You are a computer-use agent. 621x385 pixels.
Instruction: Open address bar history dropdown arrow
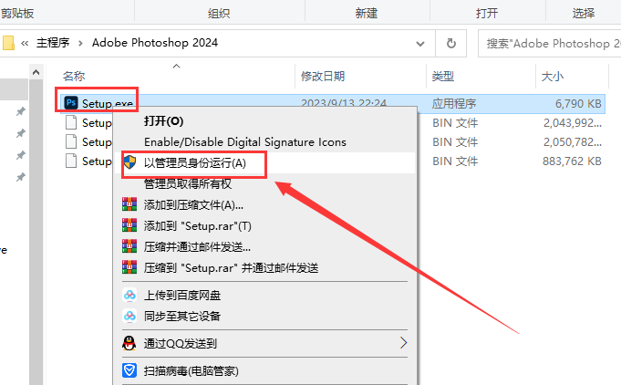420,44
